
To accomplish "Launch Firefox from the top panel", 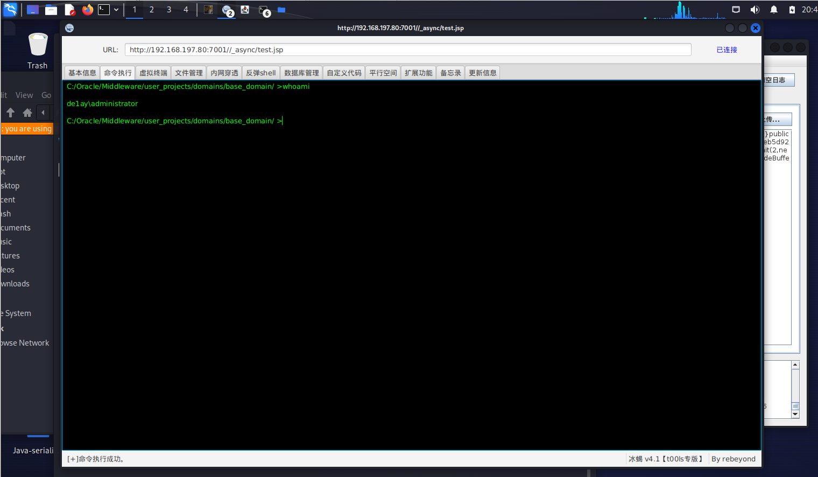I will coord(88,10).
